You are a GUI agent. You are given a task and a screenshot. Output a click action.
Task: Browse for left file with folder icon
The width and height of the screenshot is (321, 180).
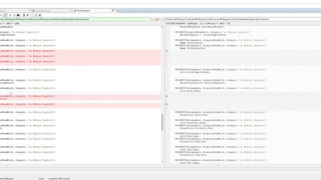tap(156, 19)
